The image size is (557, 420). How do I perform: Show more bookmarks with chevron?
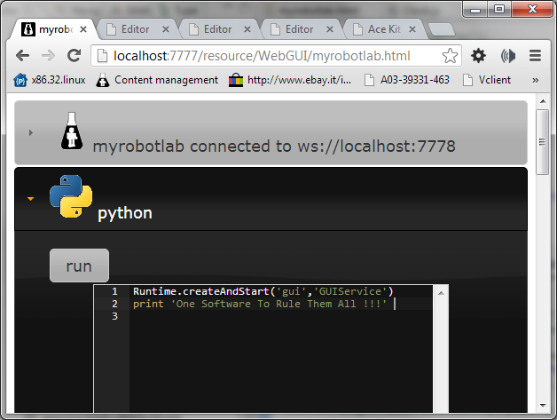point(535,81)
